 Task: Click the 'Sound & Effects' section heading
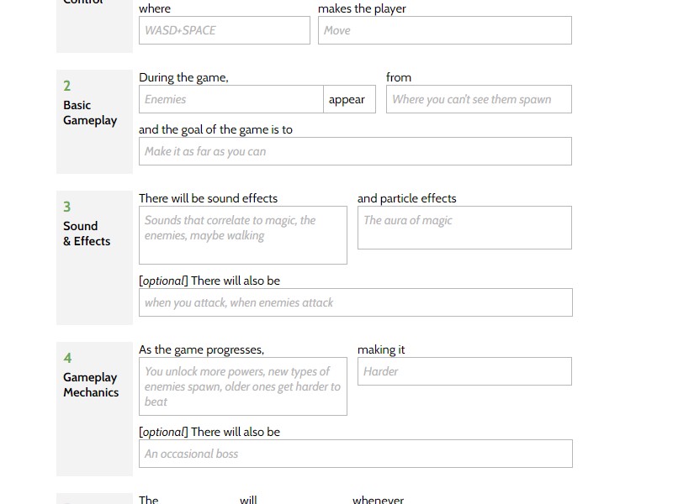pyautogui.click(x=87, y=234)
